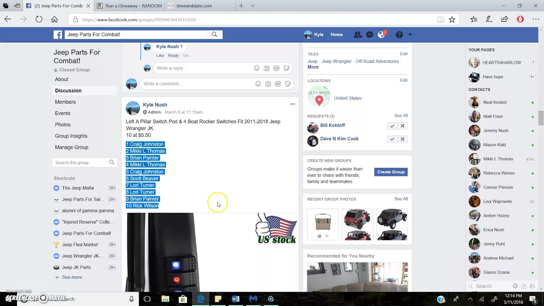Open Word from the Windows taskbar
This screenshot has height=306, width=544.
pos(235,299)
